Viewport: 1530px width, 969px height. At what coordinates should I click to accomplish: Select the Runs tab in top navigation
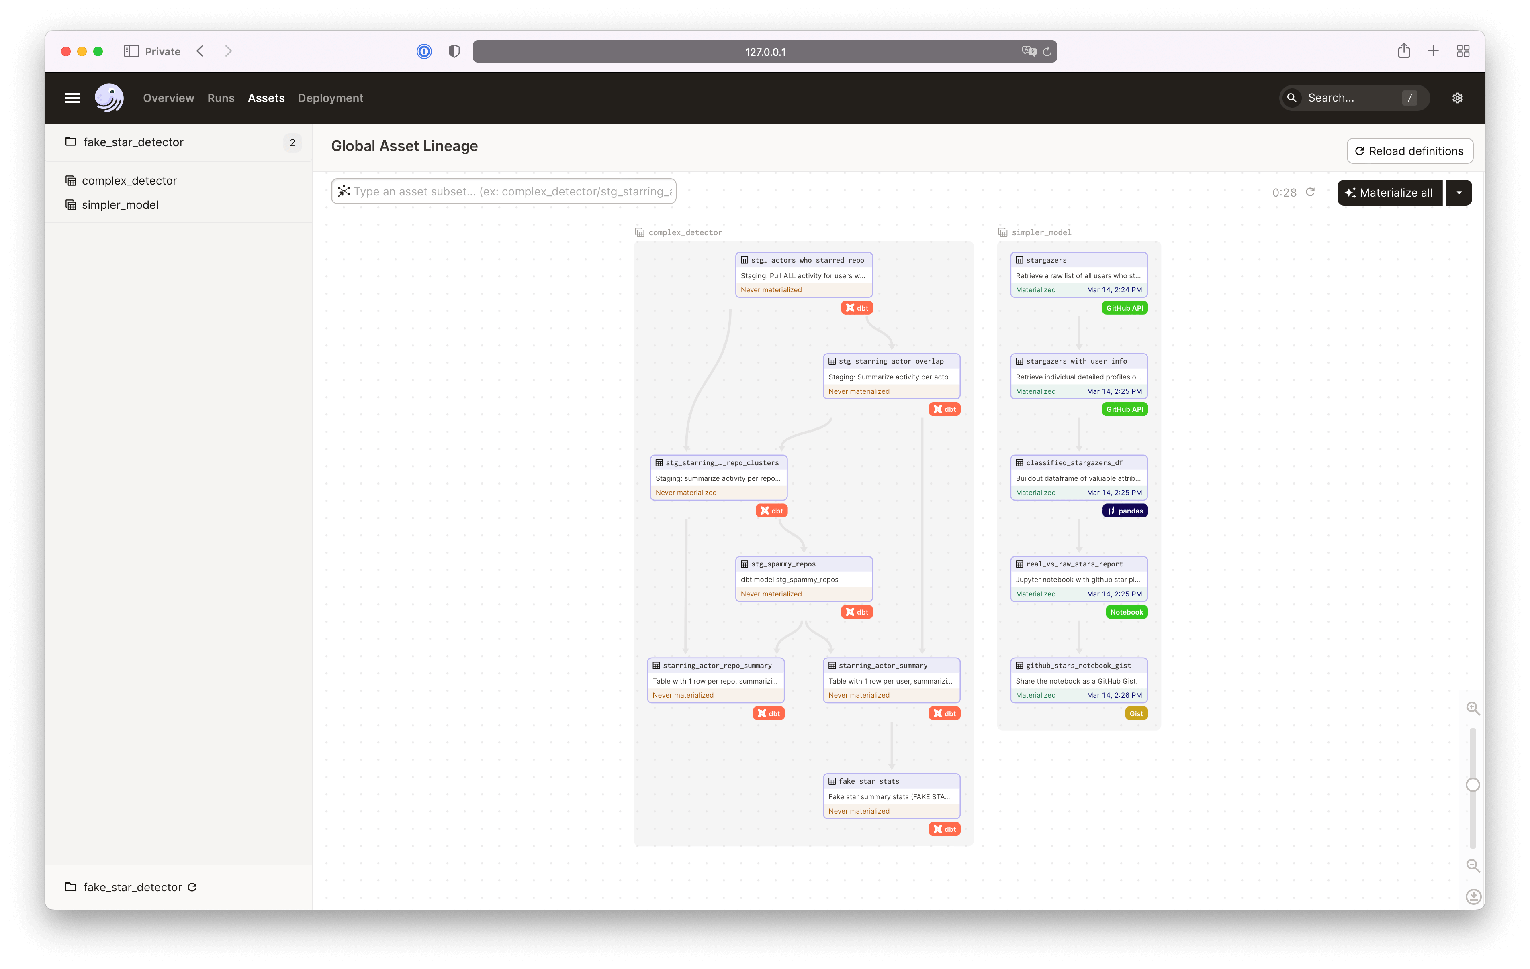click(x=221, y=97)
